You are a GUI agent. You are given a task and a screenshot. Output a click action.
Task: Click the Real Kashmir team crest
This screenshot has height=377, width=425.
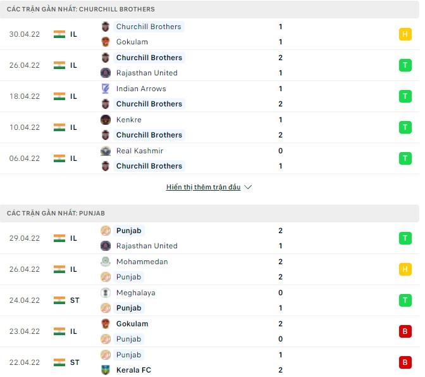tap(105, 151)
